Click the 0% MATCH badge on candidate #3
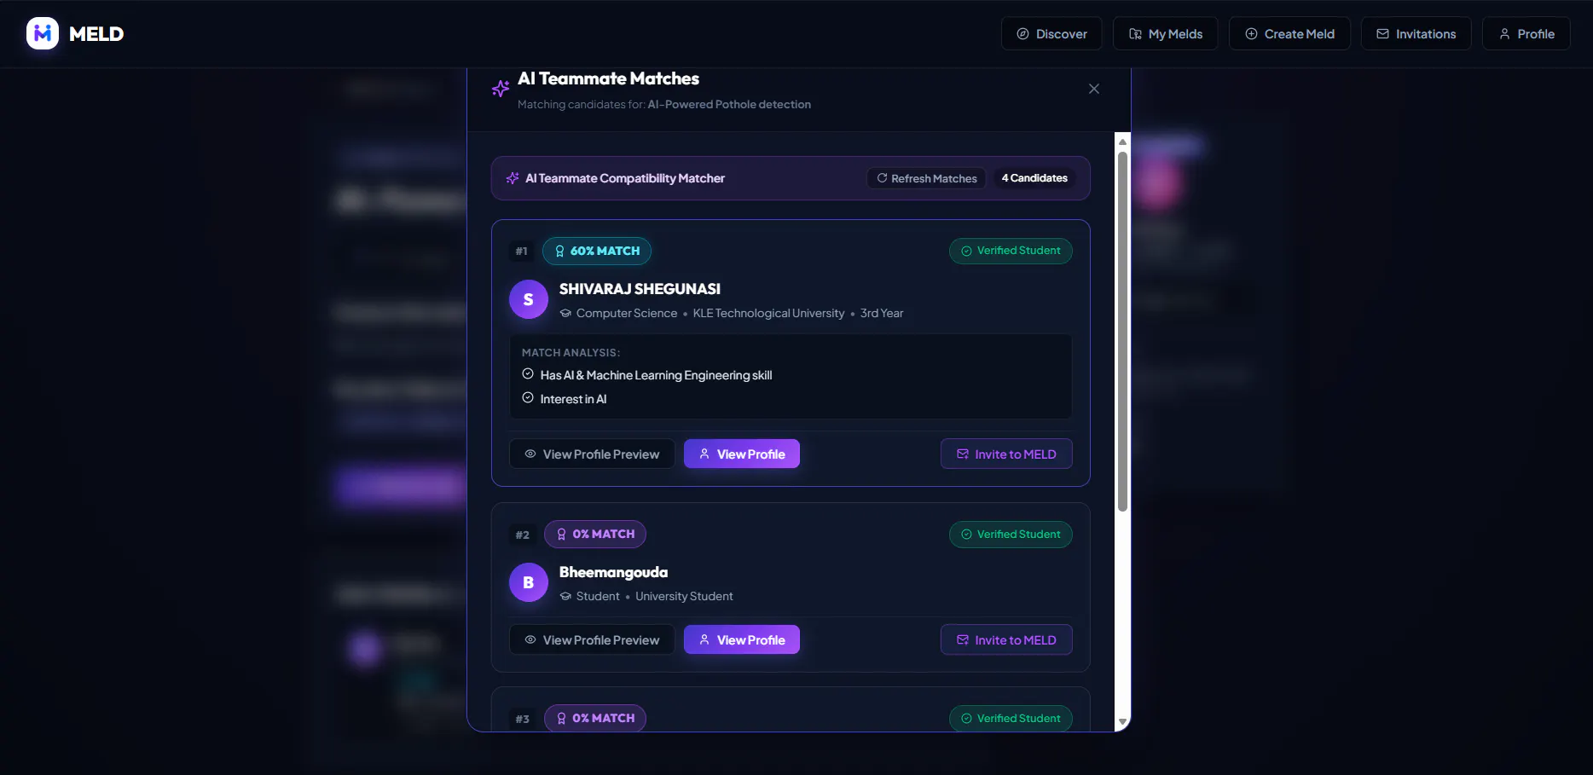1593x775 pixels. [x=595, y=718]
